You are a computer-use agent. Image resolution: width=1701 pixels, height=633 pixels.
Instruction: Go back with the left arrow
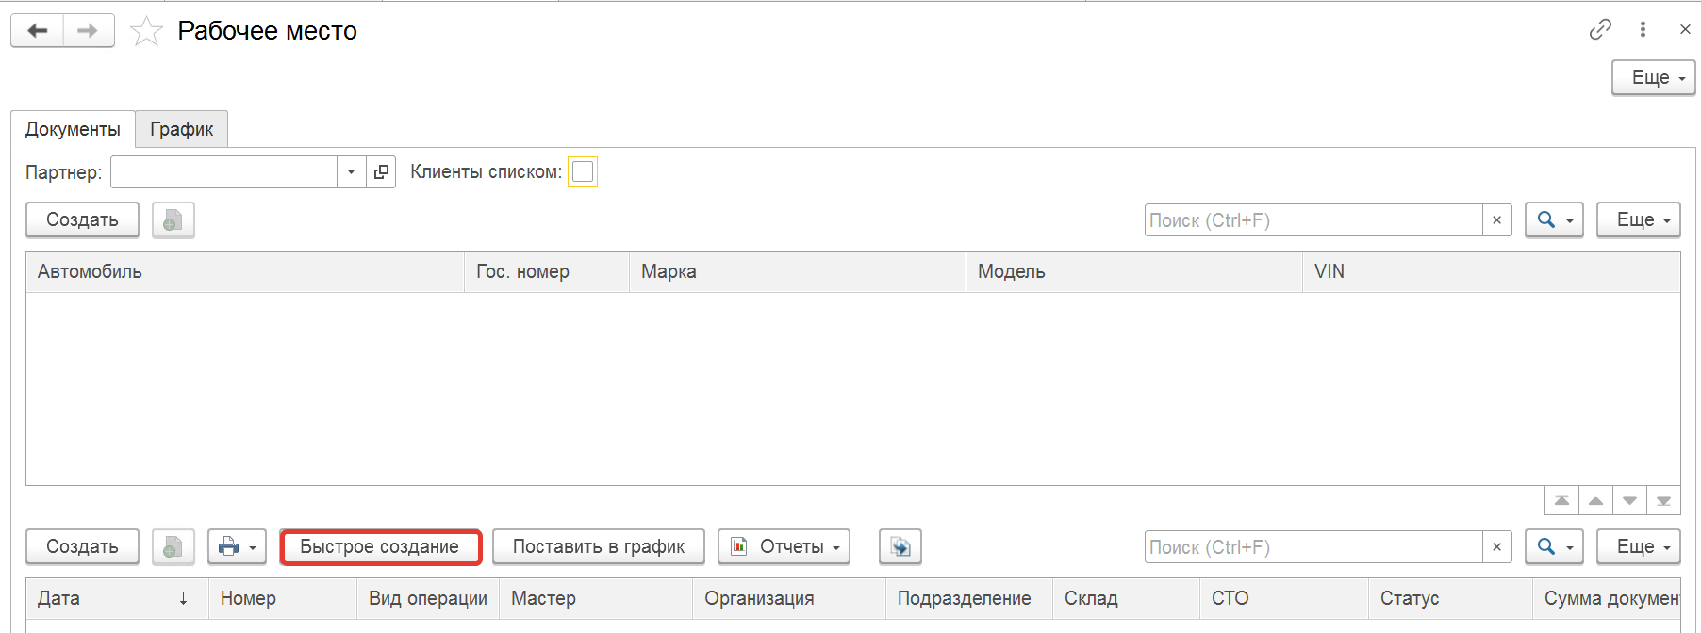(38, 31)
